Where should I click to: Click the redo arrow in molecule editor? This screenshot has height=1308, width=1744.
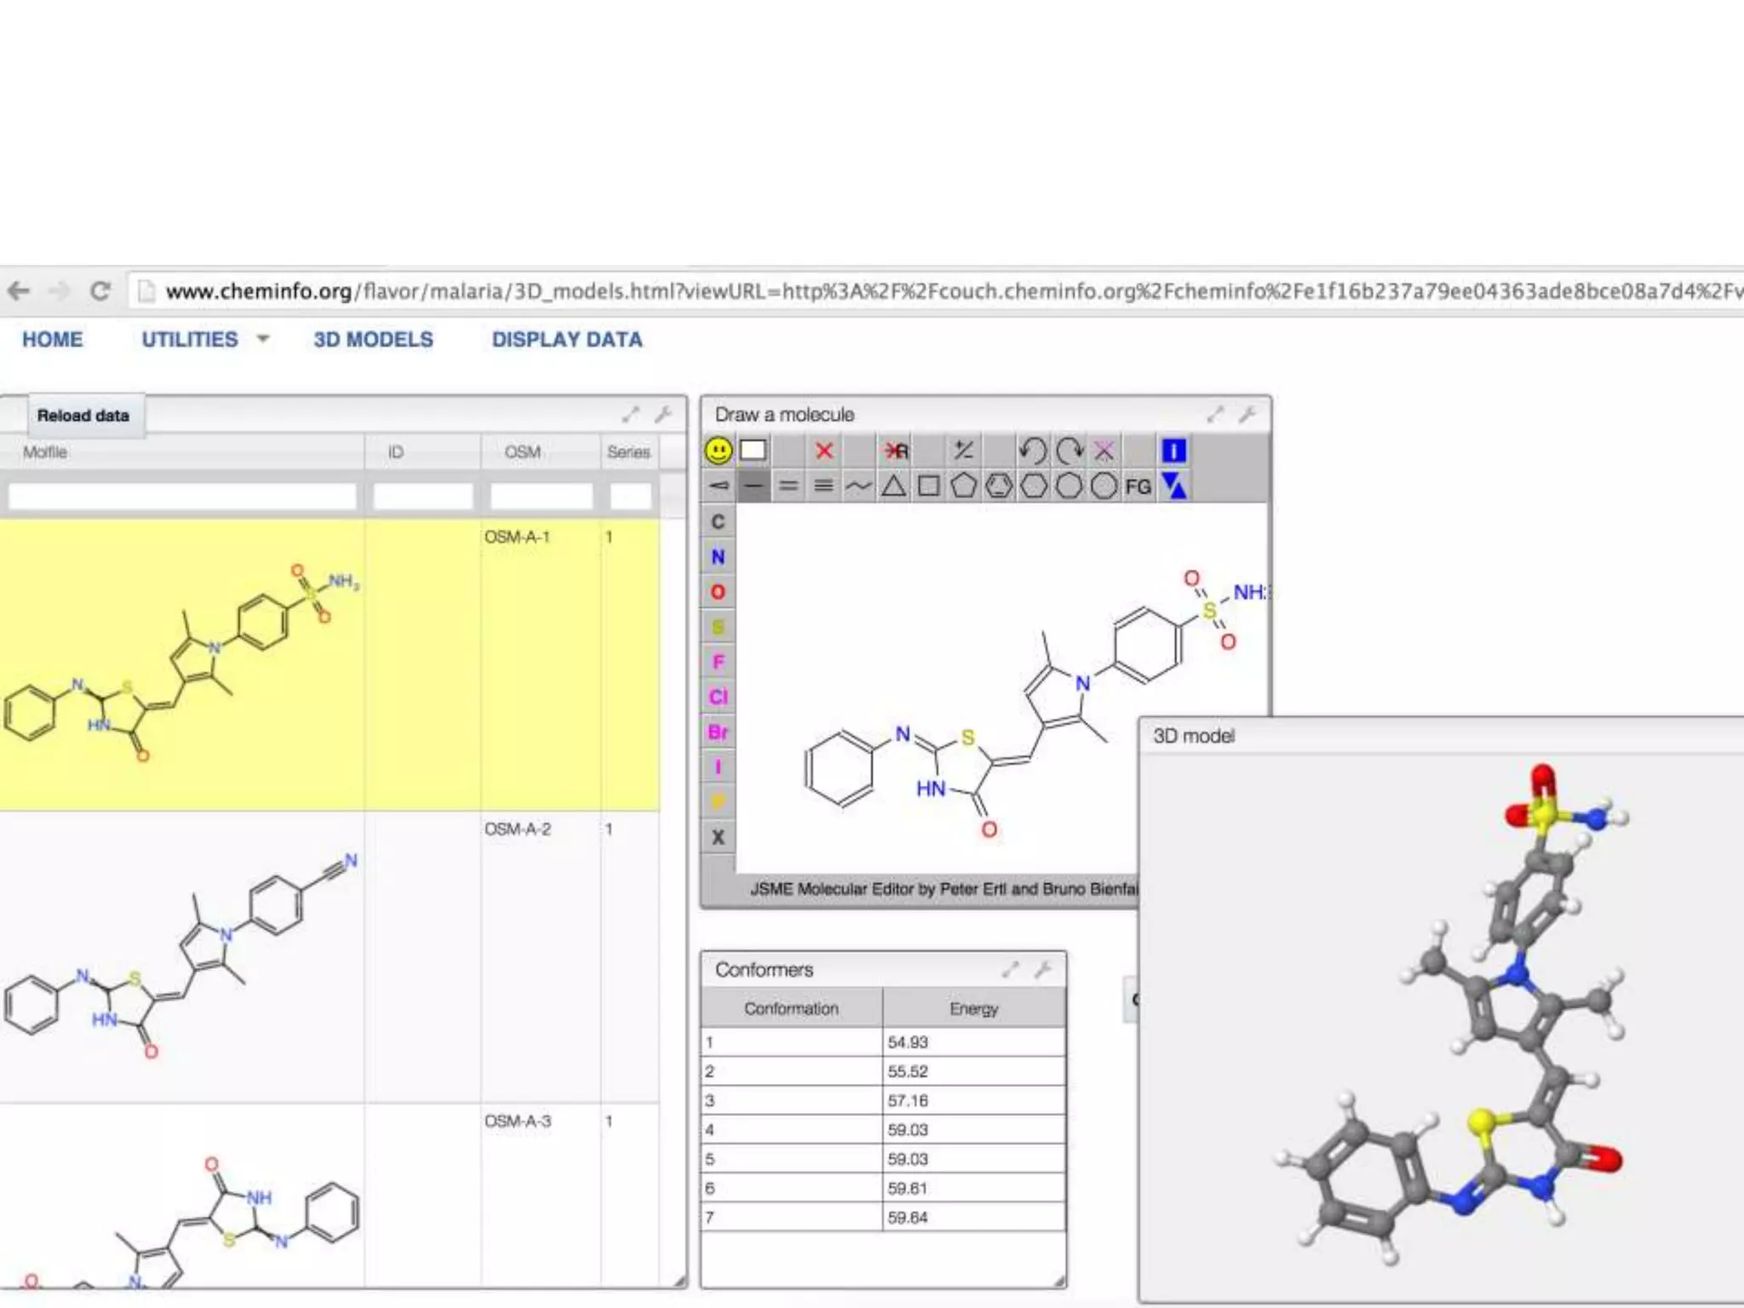coord(1069,450)
